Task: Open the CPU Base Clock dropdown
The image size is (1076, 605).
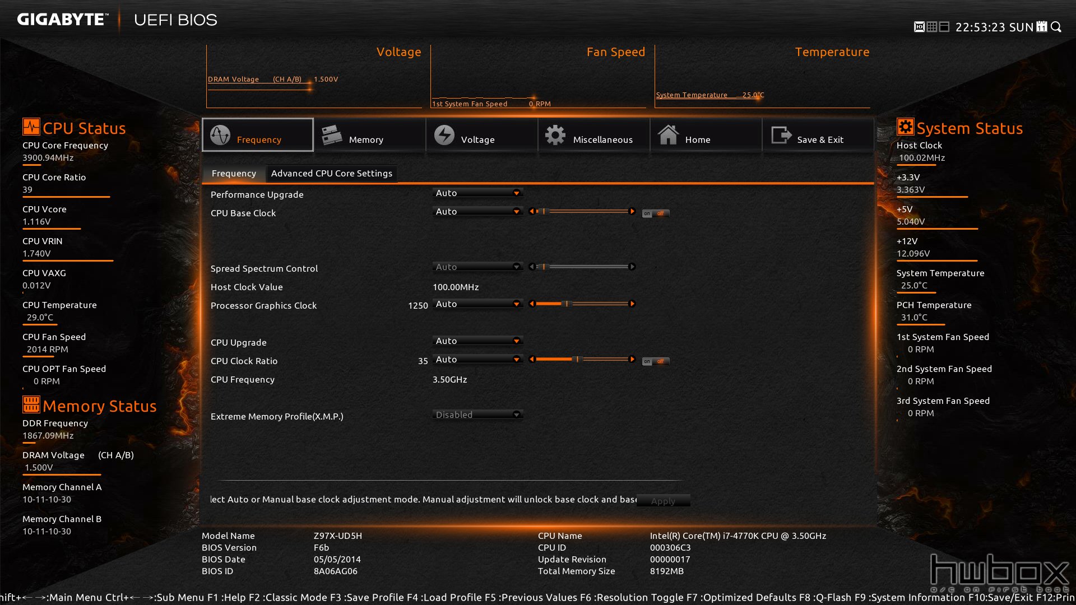Action: (x=477, y=211)
